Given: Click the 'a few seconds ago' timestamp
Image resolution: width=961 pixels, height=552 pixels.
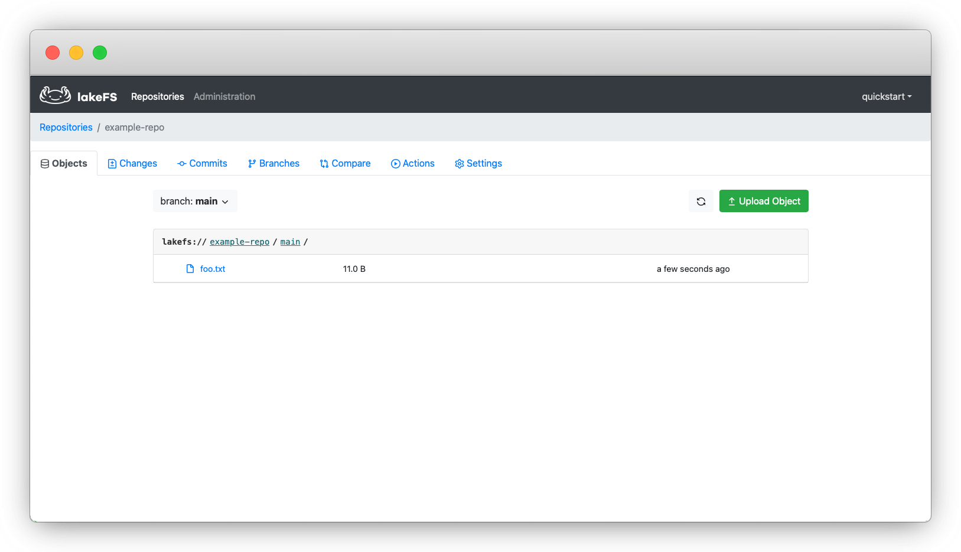Looking at the screenshot, I should pos(693,269).
